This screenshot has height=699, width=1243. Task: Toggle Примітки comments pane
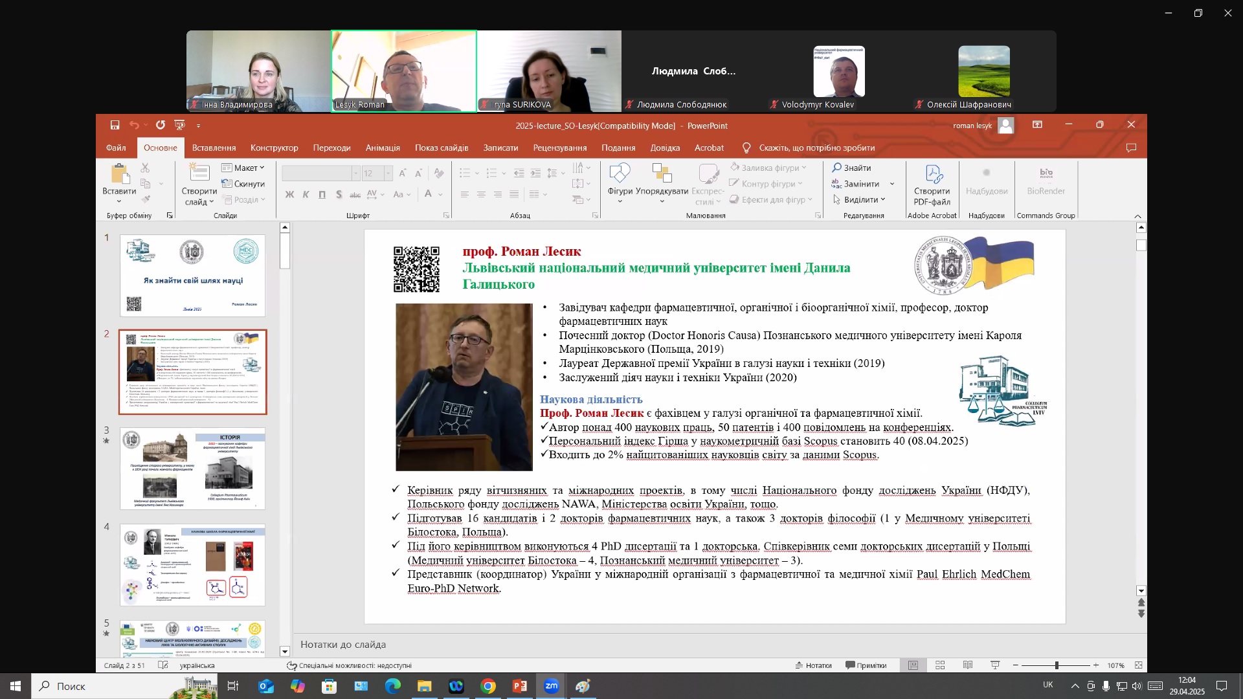pyautogui.click(x=866, y=665)
